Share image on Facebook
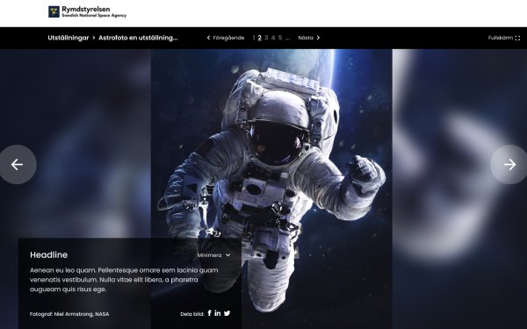Screen dimensions: 527x329 pyautogui.click(x=209, y=313)
